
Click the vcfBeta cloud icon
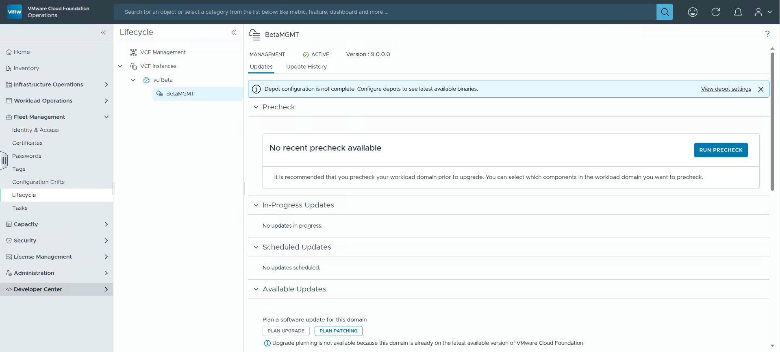(x=146, y=80)
